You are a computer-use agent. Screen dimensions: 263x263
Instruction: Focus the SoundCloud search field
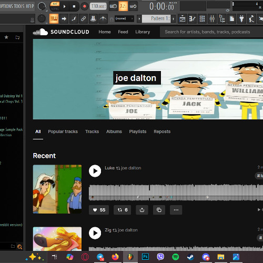(211, 32)
